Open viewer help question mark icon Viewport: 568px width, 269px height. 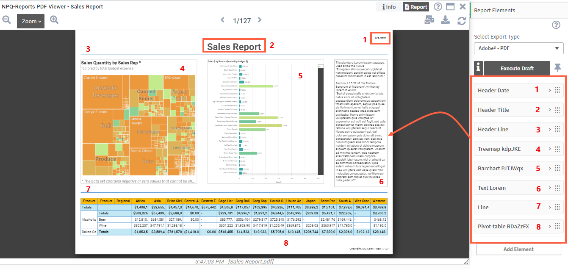coord(438,7)
